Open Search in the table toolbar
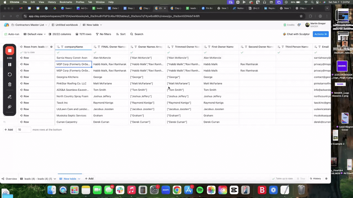This screenshot has width=353, height=198. (x=137, y=34)
